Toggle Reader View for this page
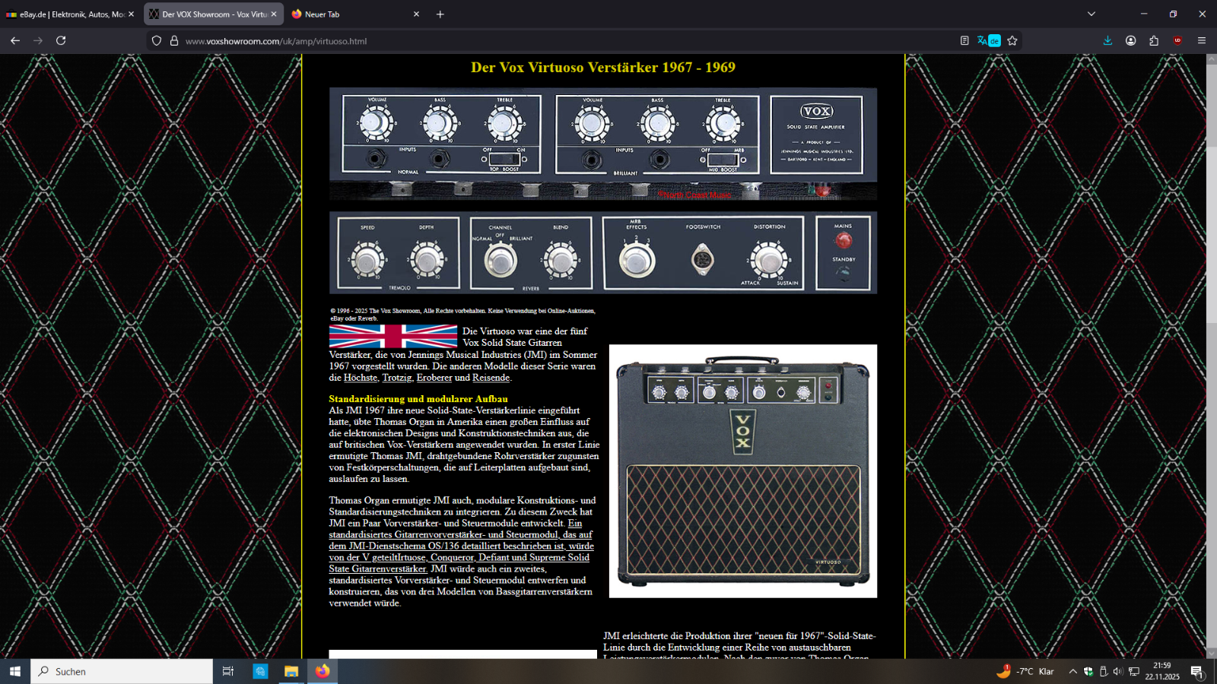The image size is (1217, 684). [x=964, y=41]
